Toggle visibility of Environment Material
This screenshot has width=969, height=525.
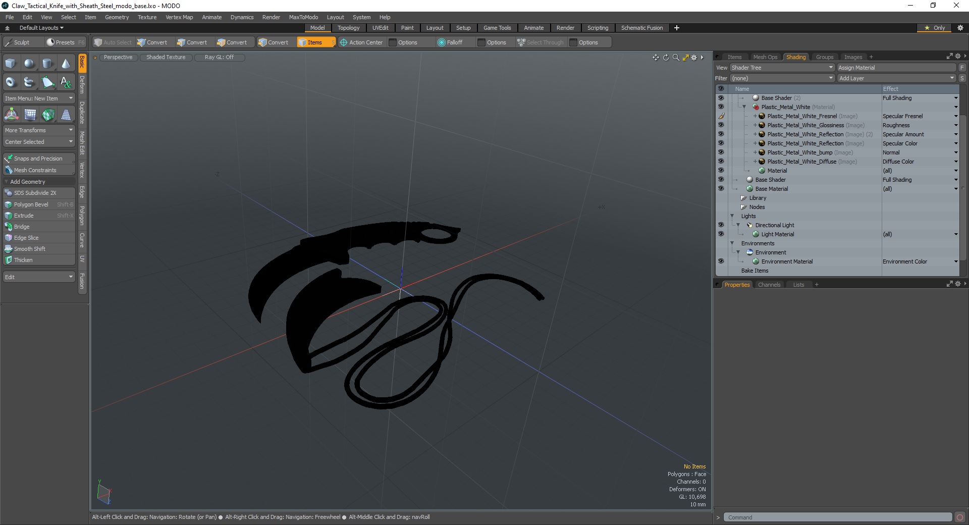(x=721, y=261)
